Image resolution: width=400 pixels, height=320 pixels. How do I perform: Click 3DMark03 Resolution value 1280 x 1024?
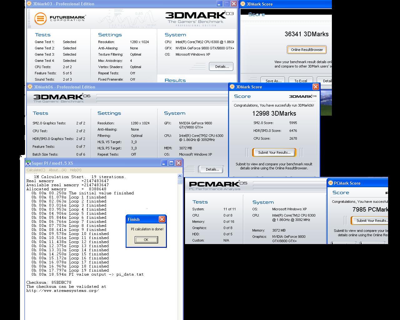point(139,42)
